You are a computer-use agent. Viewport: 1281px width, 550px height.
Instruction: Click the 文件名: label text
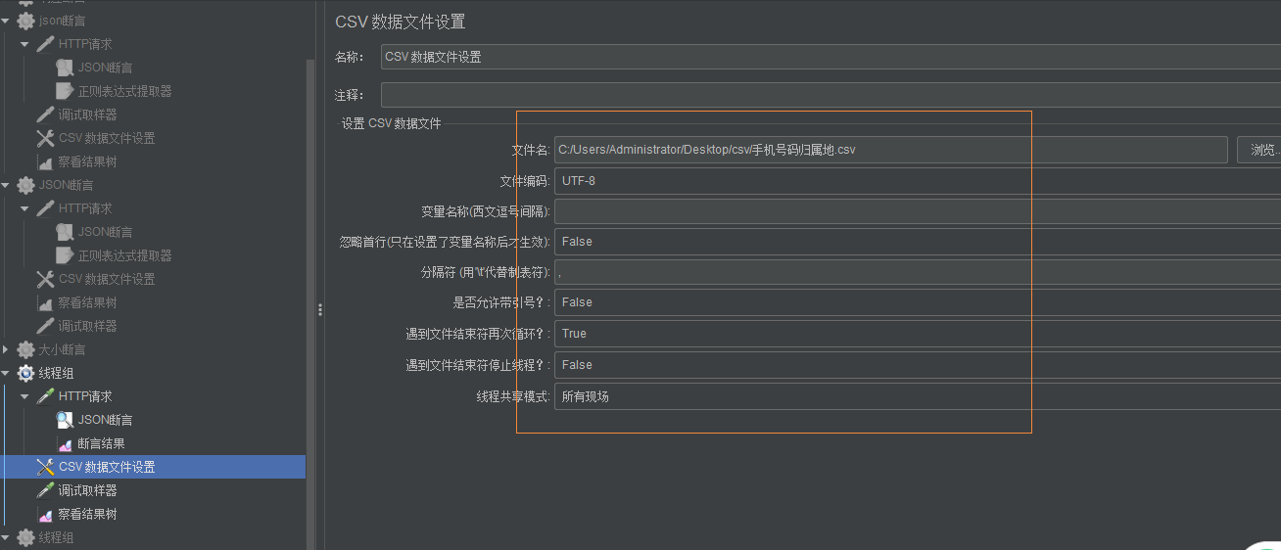click(x=531, y=150)
